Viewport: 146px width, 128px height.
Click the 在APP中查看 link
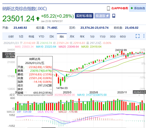(x=120, y=8)
